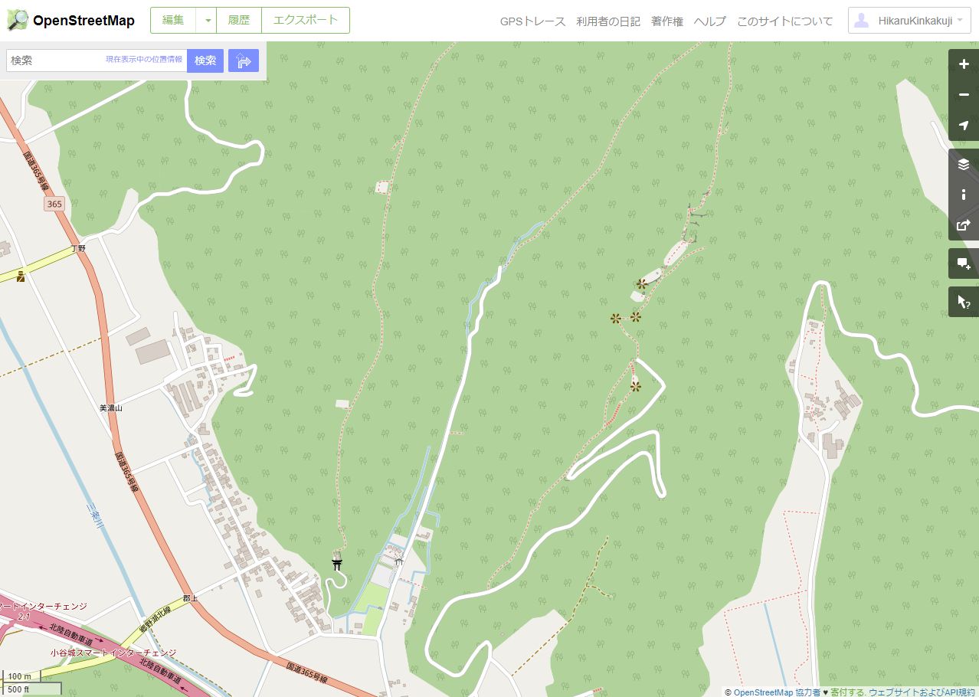Open the エクスポート tab
Viewport: 979px width, 697px height.
point(306,21)
